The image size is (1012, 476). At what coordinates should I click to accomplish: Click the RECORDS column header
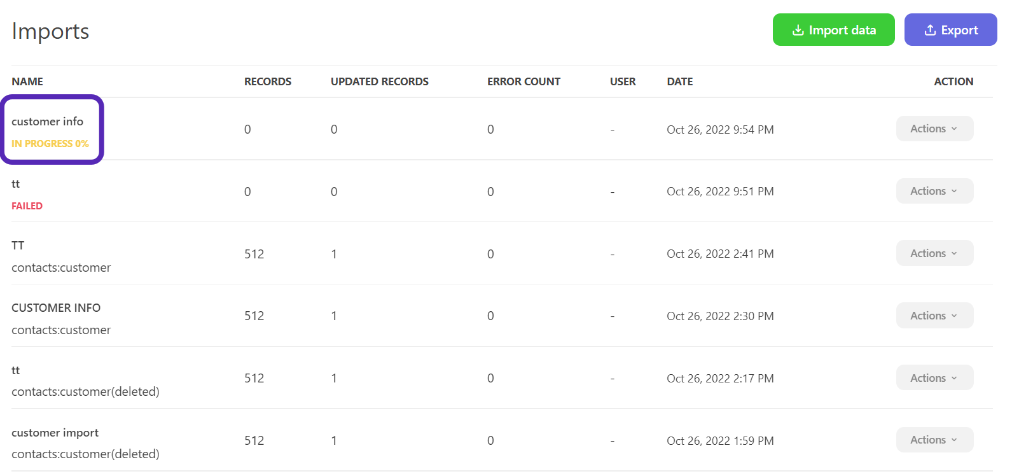point(268,82)
